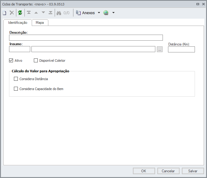
Task: Switch to the Mapa tab
Action: pos(40,23)
